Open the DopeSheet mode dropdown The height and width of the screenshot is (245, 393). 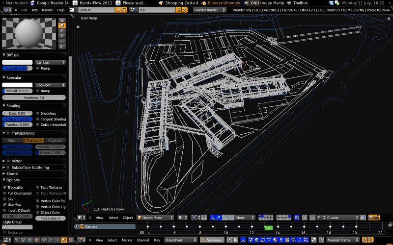click(x=181, y=240)
